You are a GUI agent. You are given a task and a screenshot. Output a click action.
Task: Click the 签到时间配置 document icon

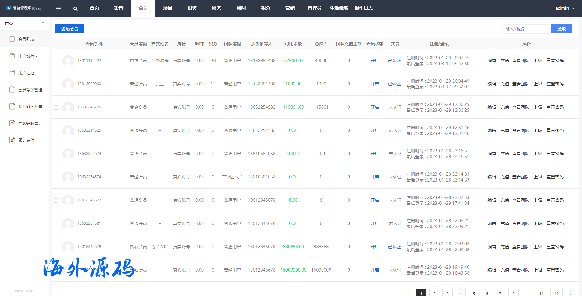(12, 106)
